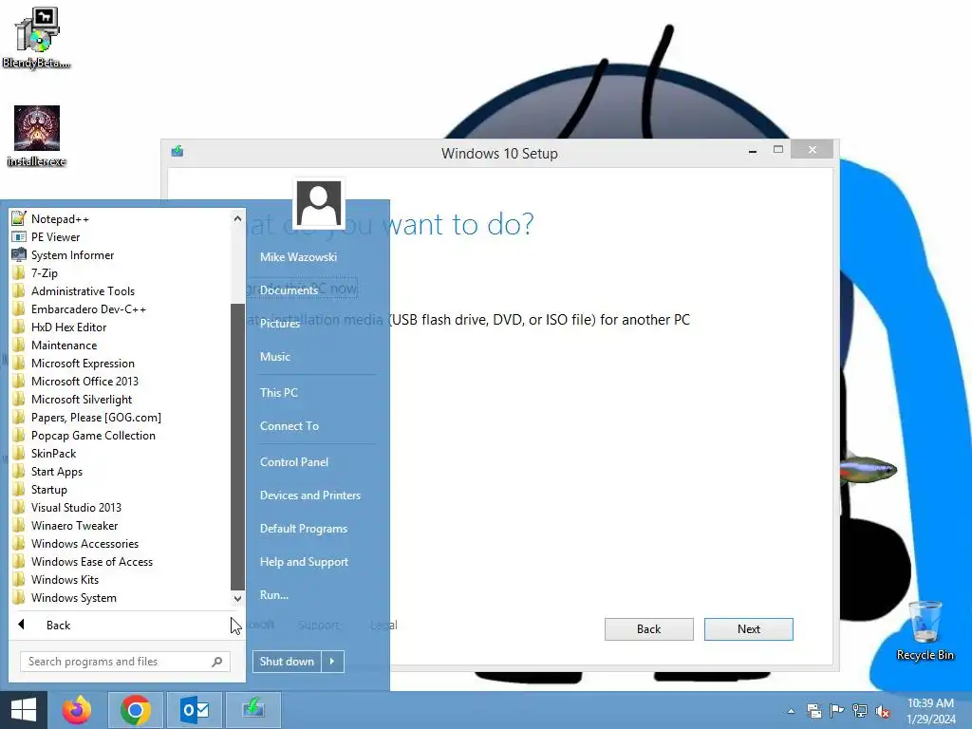Open Documents from the start menu
Viewport: 972px width, 729px height.
(289, 290)
